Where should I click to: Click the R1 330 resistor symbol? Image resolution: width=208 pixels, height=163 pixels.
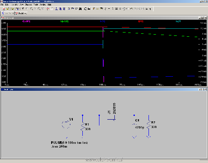(x=82, y=127)
